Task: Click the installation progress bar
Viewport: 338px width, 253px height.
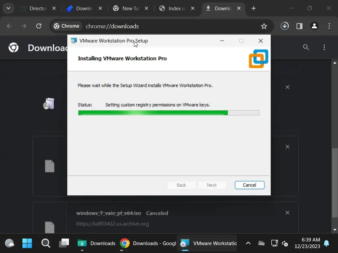Action: [x=169, y=113]
